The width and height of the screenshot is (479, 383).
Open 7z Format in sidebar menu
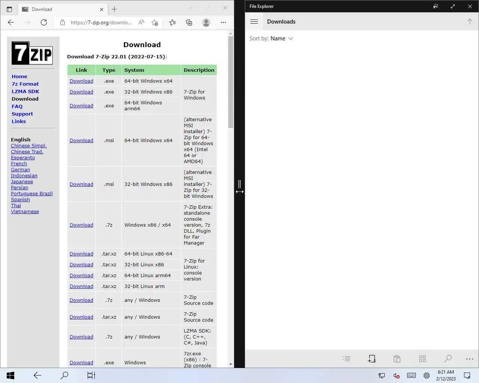[25, 84]
